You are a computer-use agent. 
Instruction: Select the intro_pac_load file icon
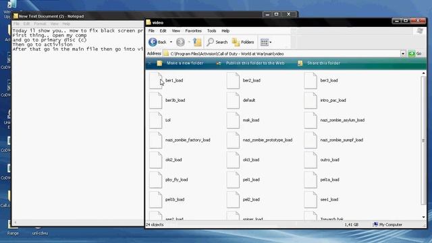310,101
